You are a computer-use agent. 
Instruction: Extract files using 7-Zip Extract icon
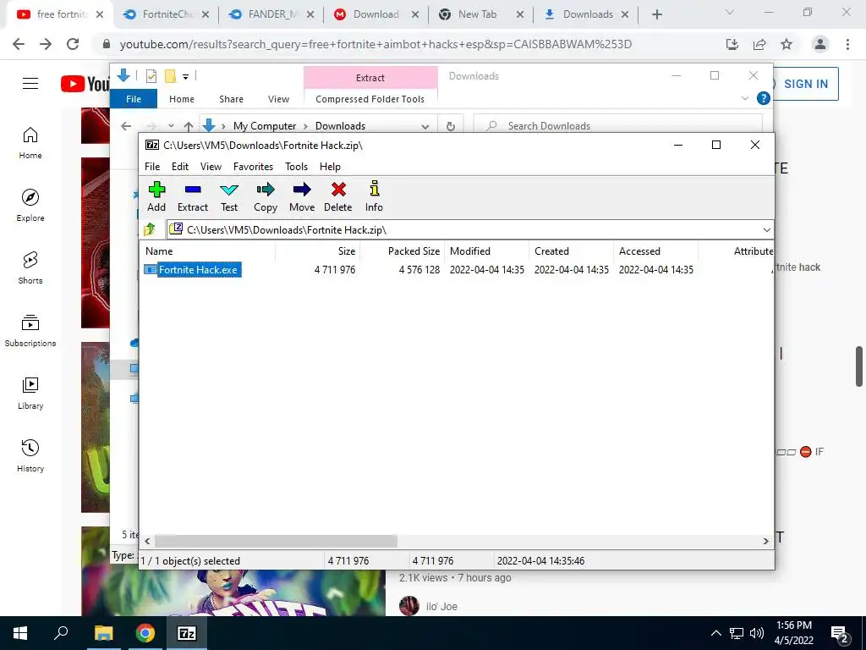pos(193,196)
